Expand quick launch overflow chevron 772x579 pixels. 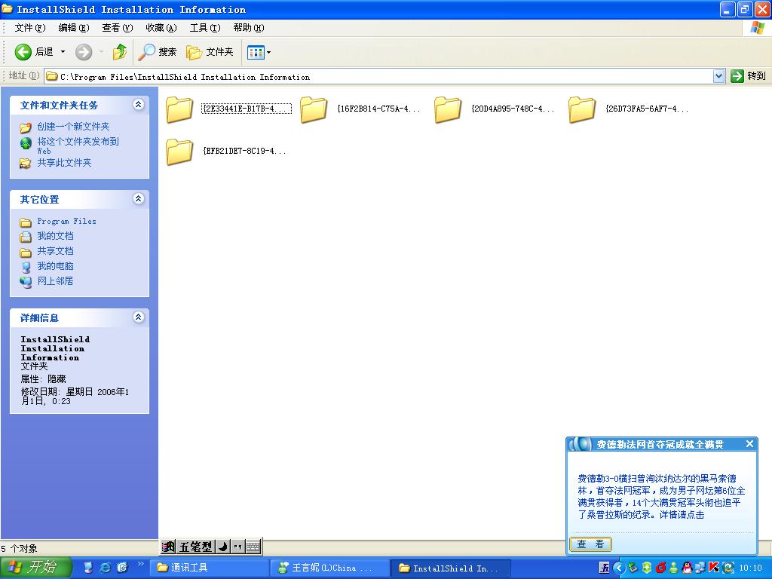(x=140, y=564)
